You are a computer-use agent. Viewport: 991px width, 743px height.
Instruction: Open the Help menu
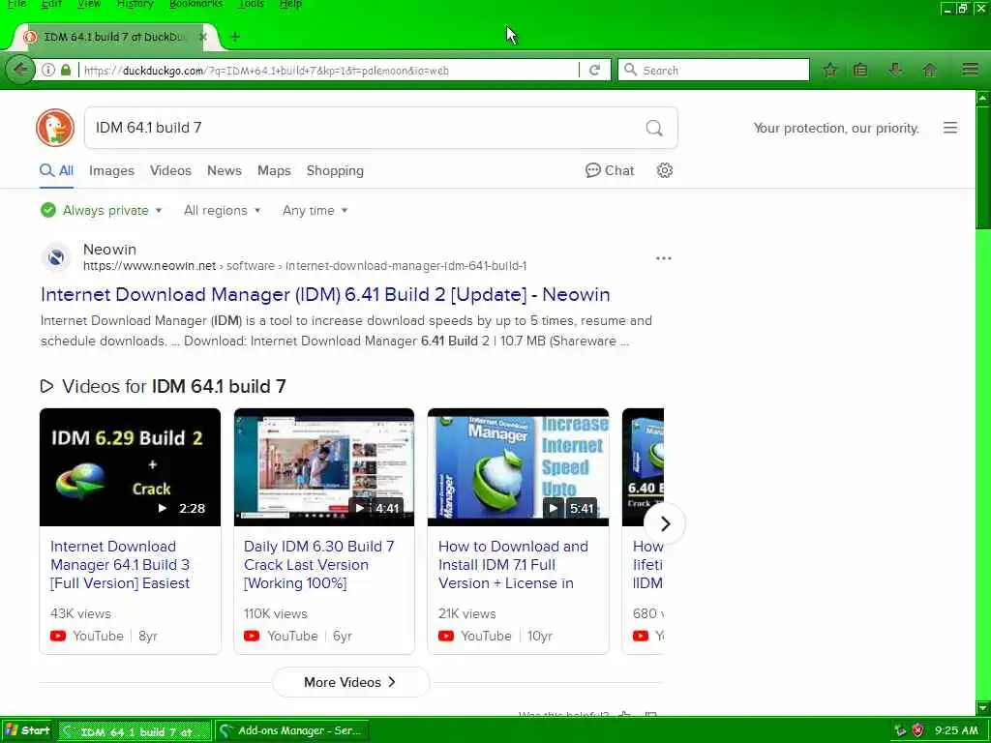coord(290,4)
